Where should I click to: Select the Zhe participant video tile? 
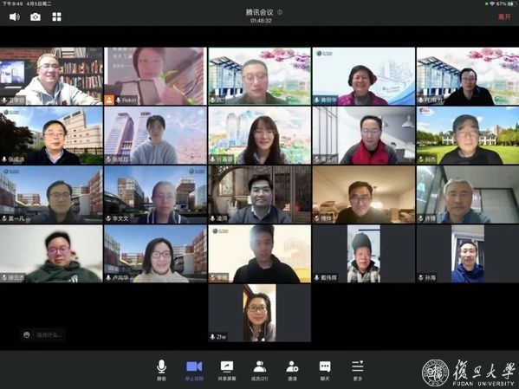[x=260, y=313]
